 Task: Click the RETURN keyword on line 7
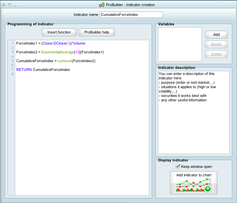tap(24, 70)
